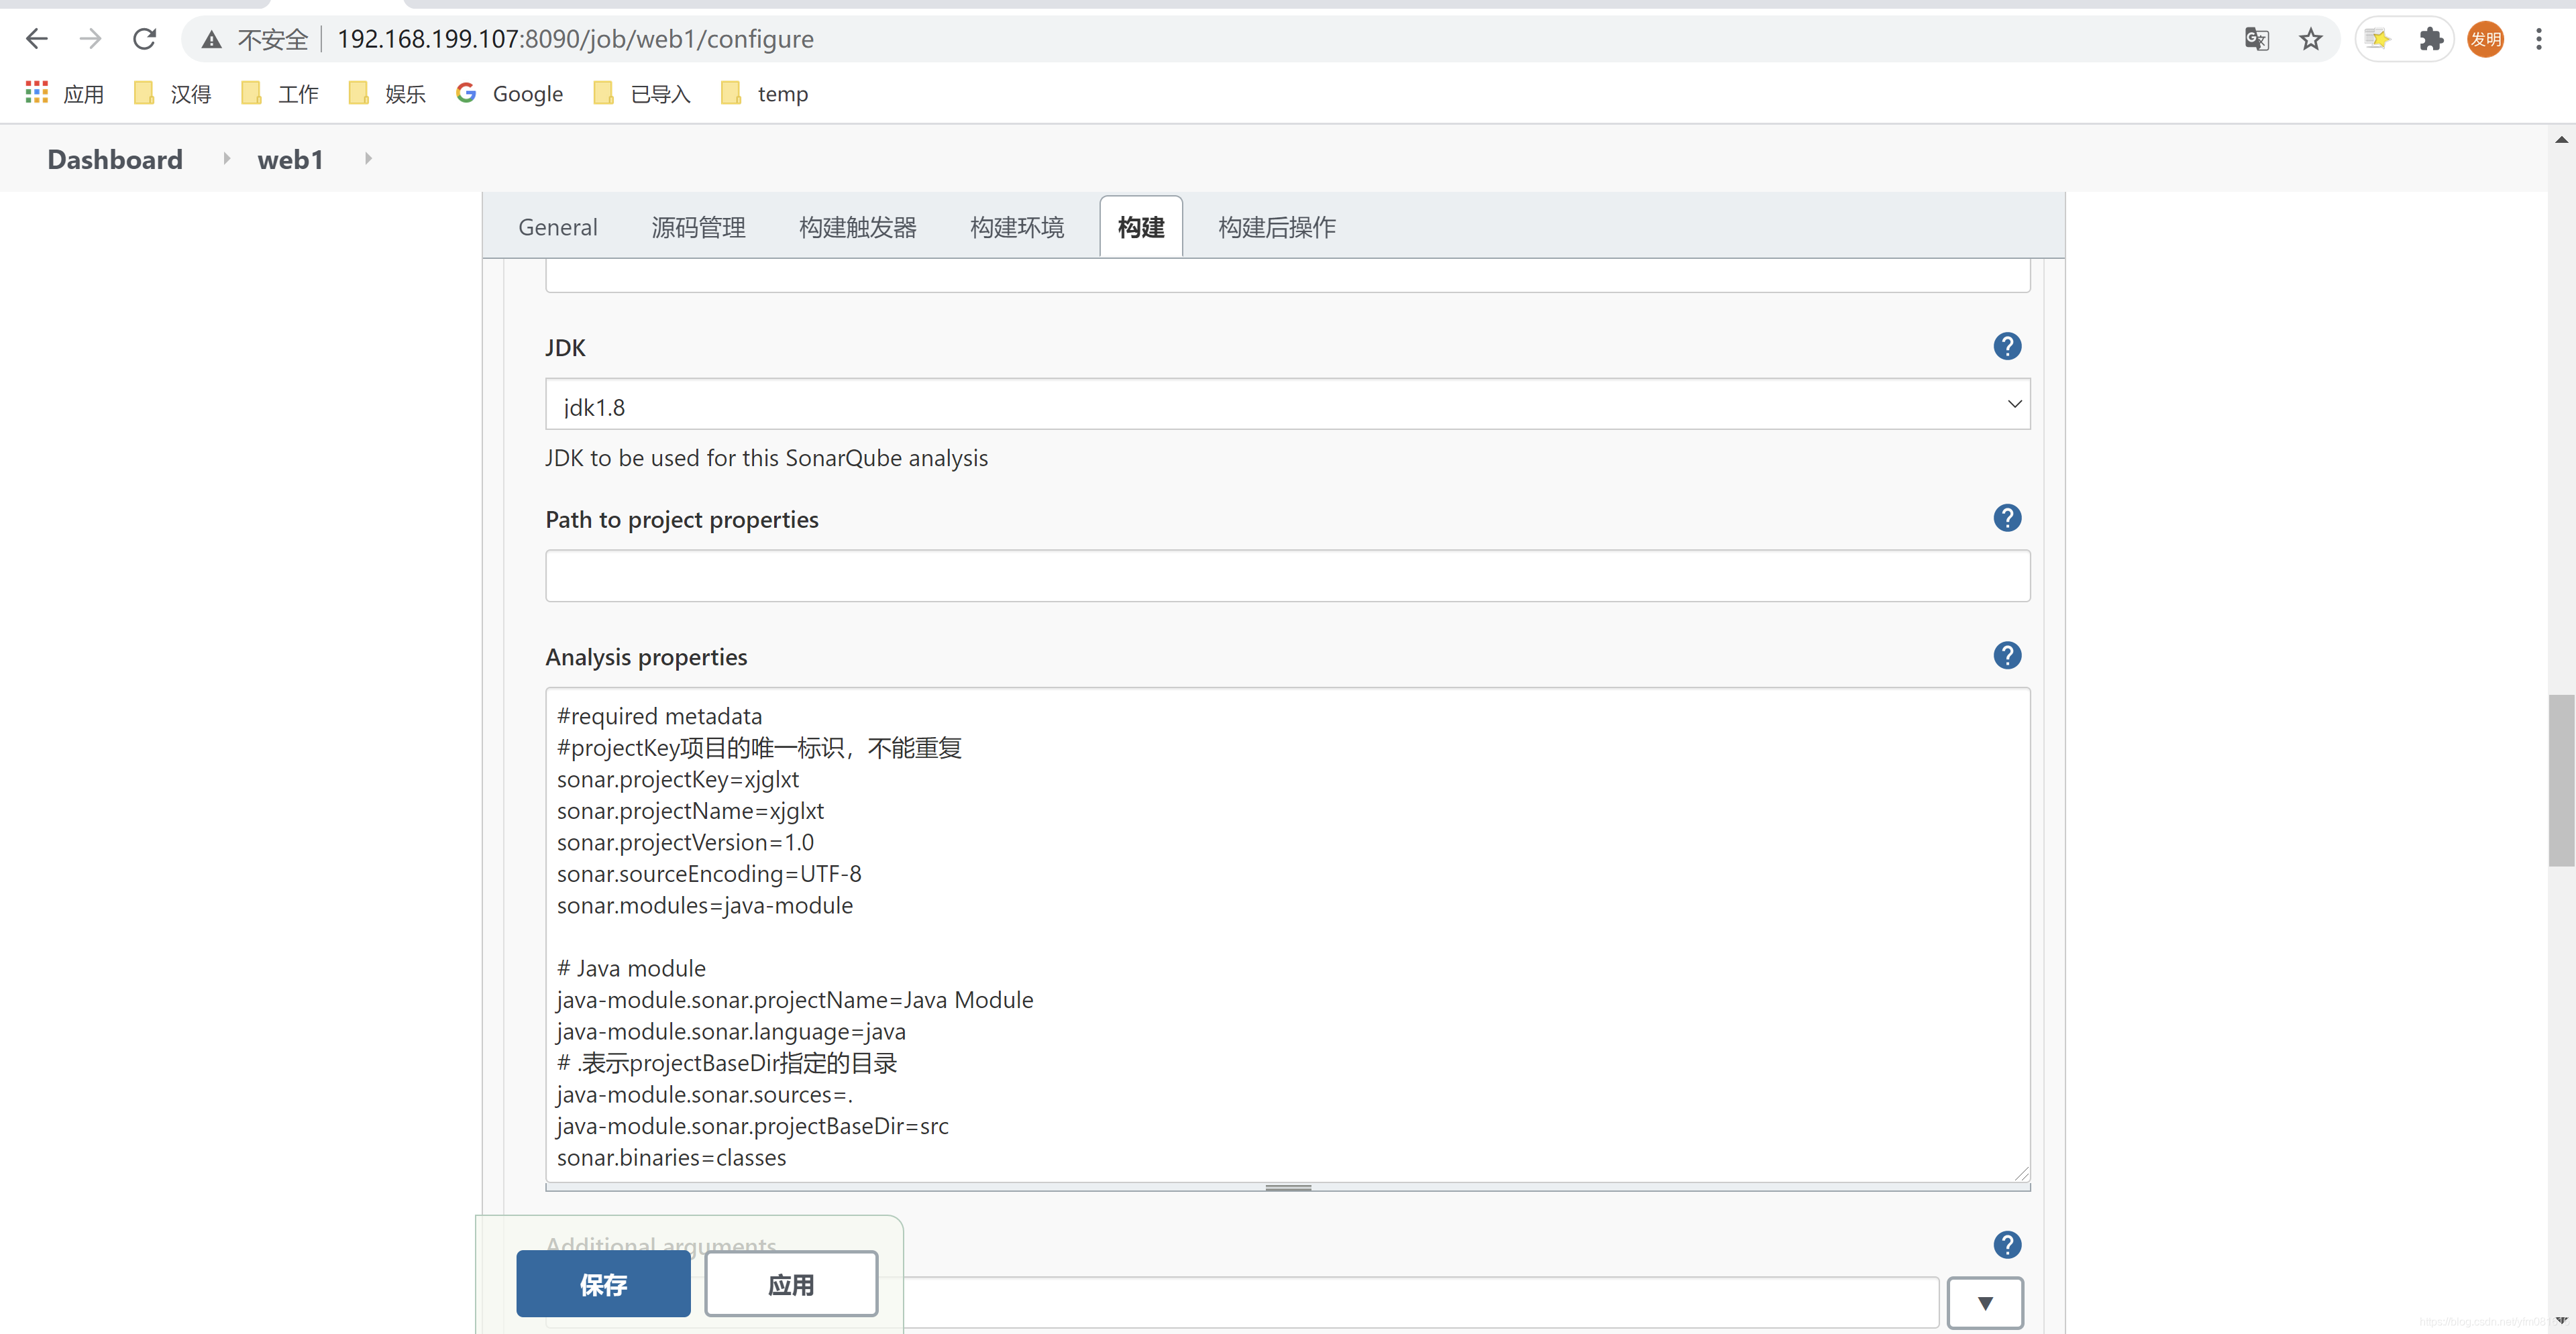
Task: Open the web1 breadcrumb arrow menu
Action: pyautogui.click(x=368, y=158)
